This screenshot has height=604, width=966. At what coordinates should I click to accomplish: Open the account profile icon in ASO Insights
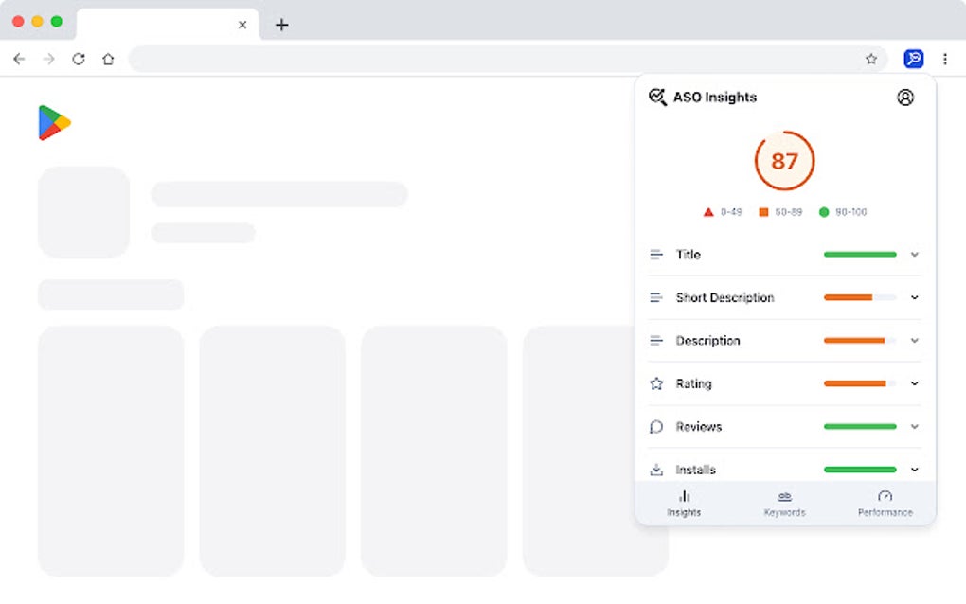click(x=905, y=97)
